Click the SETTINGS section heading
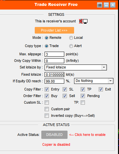The width and height of the screenshot is (119, 154). click(x=56, y=14)
